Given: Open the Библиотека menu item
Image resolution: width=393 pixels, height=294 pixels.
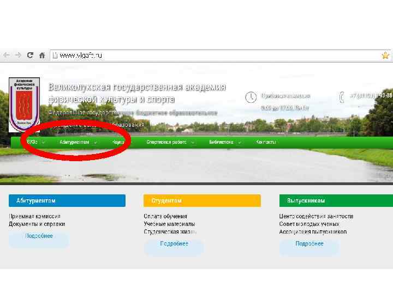Looking at the screenshot, I should (x=221, y=142).
